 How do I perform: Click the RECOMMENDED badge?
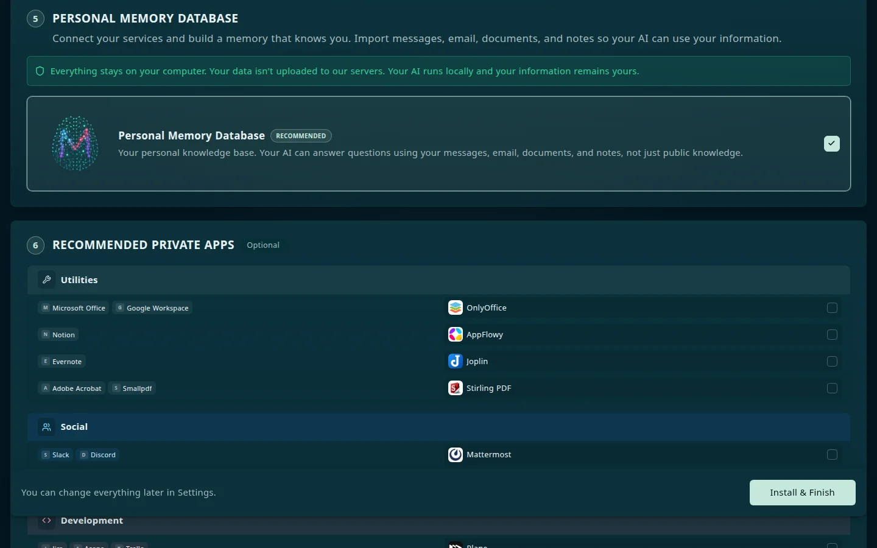pos(301,136)
